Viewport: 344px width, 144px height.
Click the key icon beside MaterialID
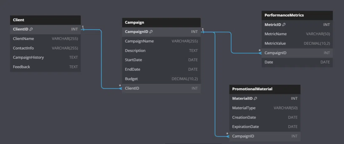tap(255, 98)
